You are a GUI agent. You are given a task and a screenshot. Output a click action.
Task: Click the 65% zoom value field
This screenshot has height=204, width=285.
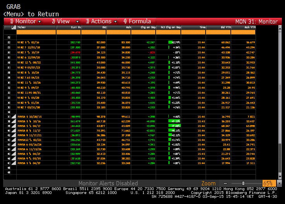pos(269,183)
